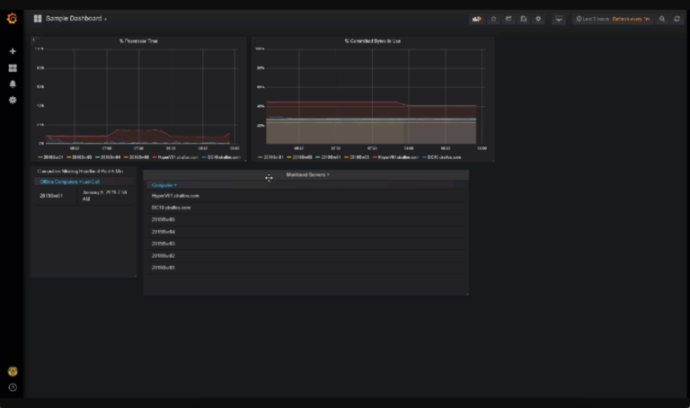The image size is (690, 408).
Task: Open Configuration gear in left sidebar
Action: [x=13, y=100]
